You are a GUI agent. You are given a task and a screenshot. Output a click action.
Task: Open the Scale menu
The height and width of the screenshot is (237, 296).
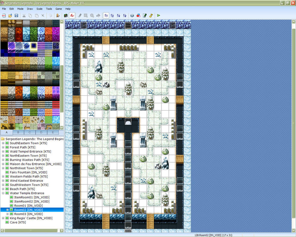click(39, 9)
